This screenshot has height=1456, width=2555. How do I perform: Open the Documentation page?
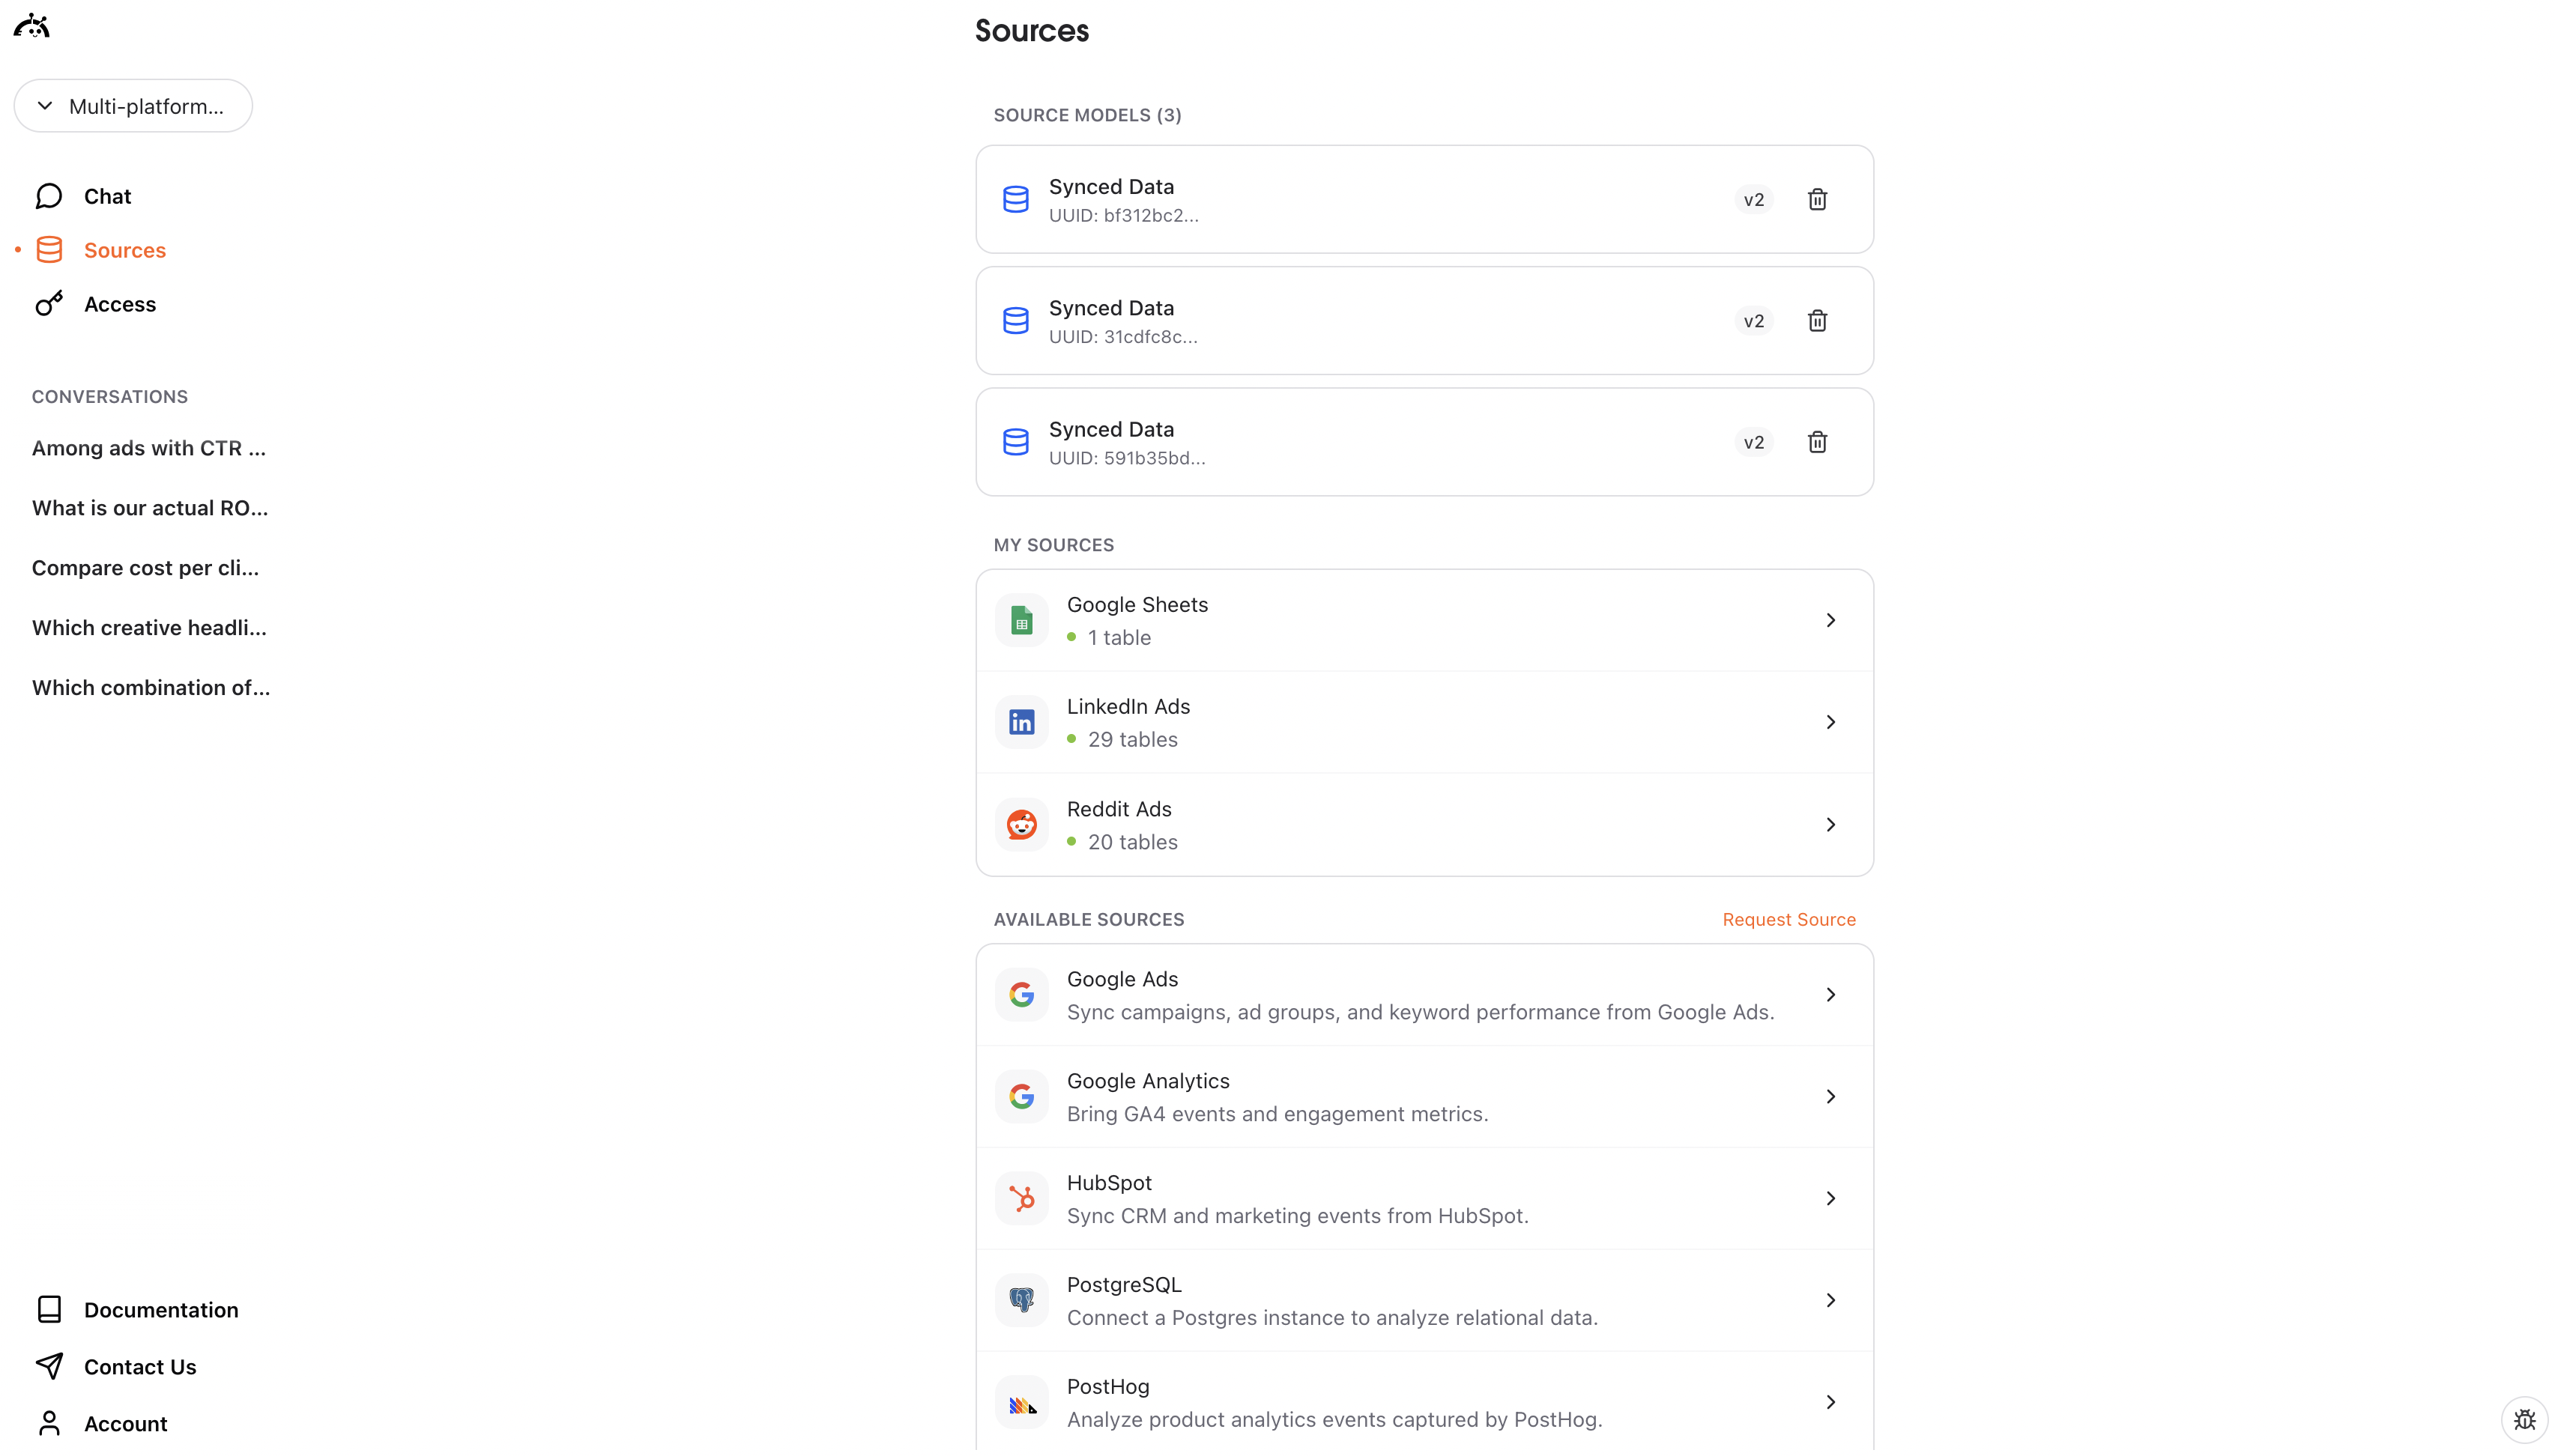coord(160,1310)
